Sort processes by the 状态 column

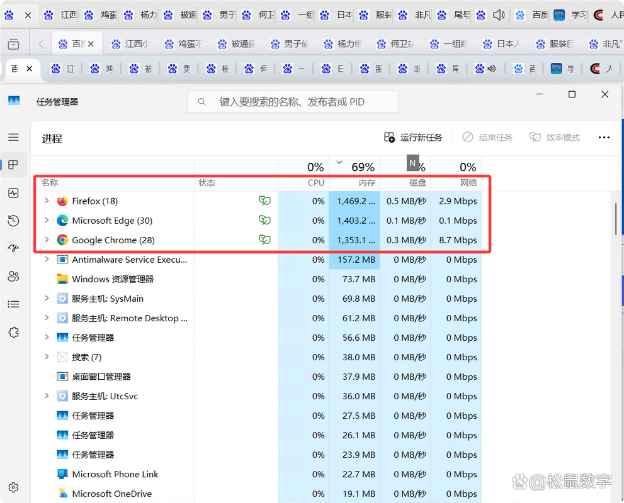tap(207, 183)
